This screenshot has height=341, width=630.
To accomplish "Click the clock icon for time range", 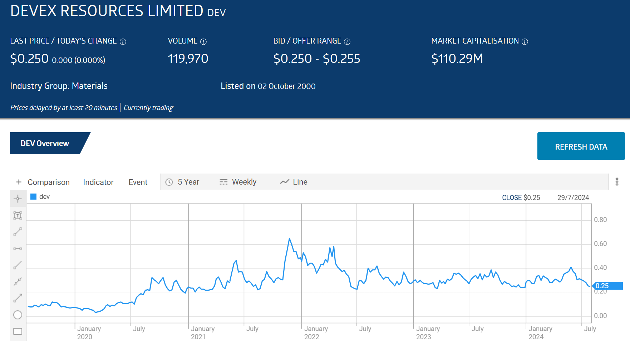I will click(x=169, y=182).
